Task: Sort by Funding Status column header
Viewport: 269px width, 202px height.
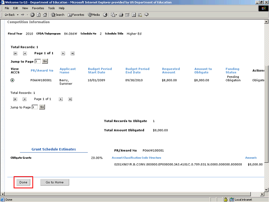Action: tap(232, 71)
